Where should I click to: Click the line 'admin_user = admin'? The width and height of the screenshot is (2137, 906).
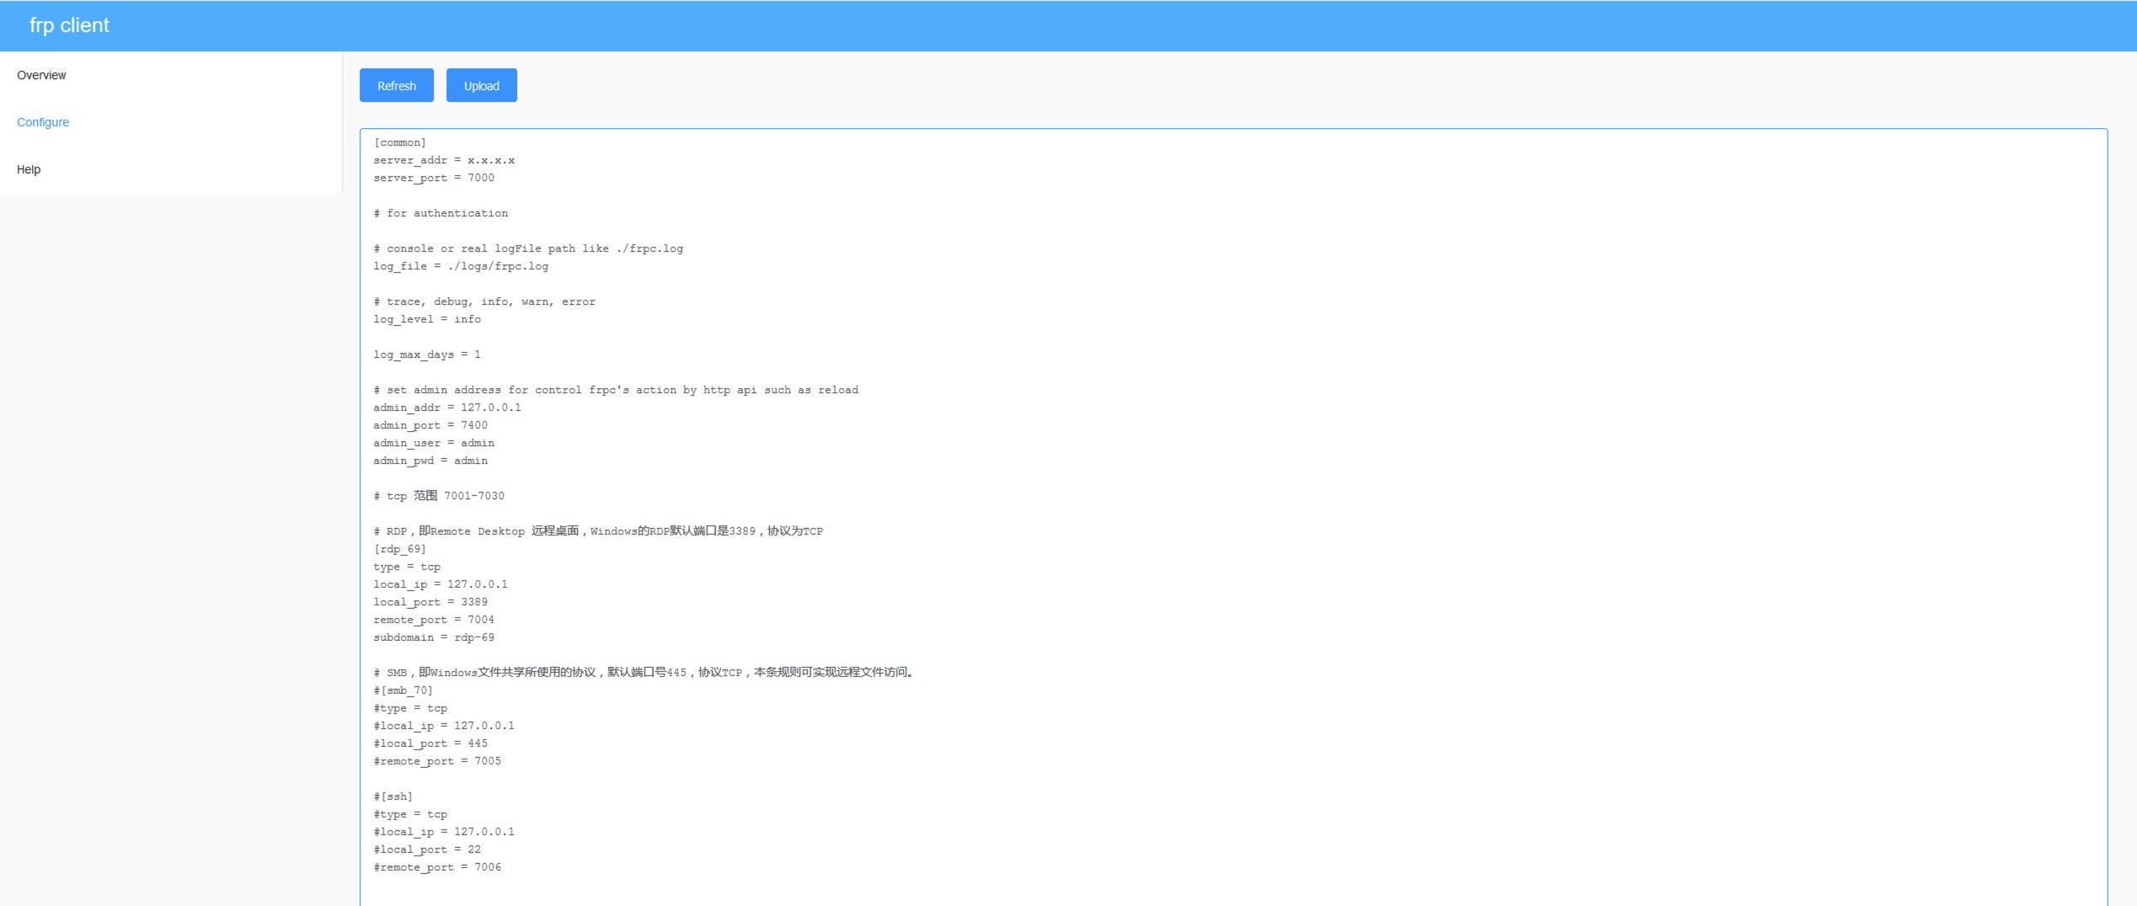(x=434, y=443)
